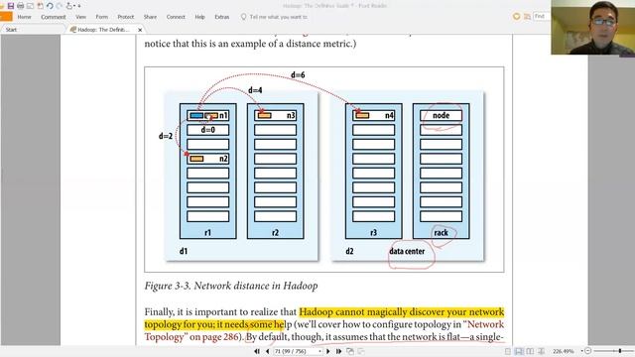Click the n4 node in rack r3
Image resolution: width=635 pixels, height=357 pixels.
click(x=373, y=115)
